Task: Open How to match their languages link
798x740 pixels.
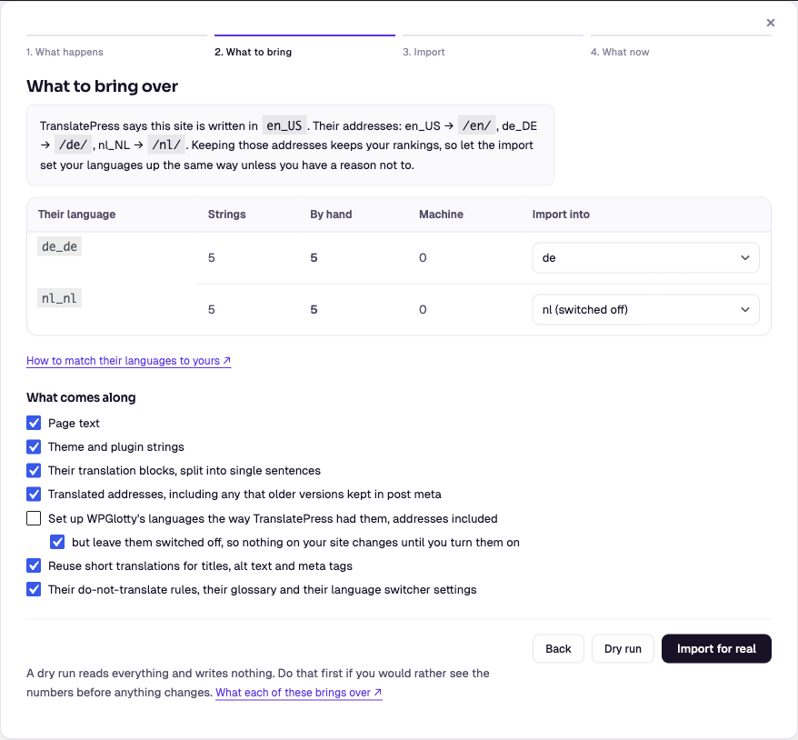Action: (x=129, y=361)
